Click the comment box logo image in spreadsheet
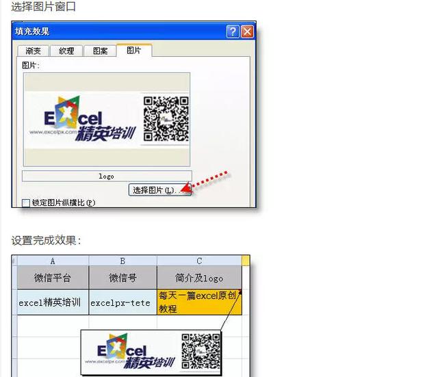This screenshot has height=377, width=438. pyautogui.click(x=151, y=352)
